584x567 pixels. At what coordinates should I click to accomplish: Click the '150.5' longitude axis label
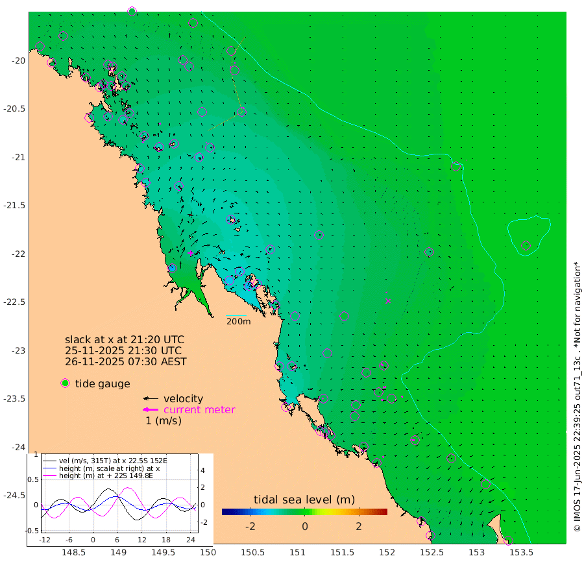coord(252,553)
